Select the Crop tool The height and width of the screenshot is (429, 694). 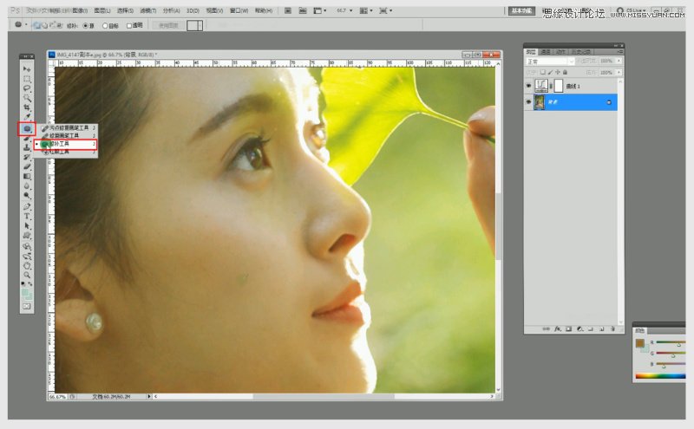[27, 107]
